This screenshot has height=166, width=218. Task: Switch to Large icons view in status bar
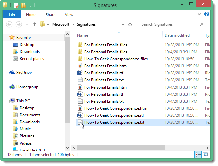tap(205, 154)
